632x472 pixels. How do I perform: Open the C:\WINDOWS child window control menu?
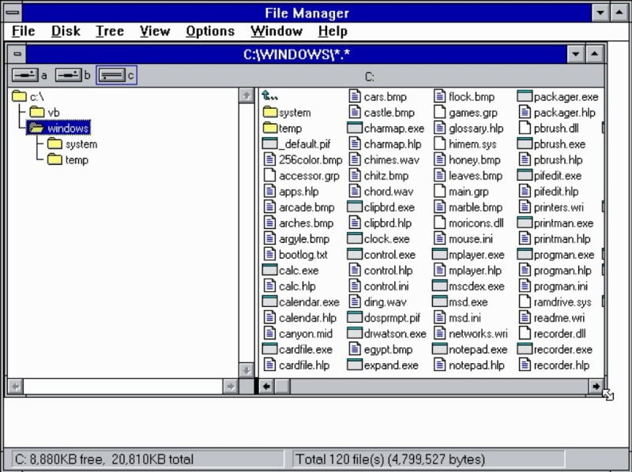pos(17,54)
